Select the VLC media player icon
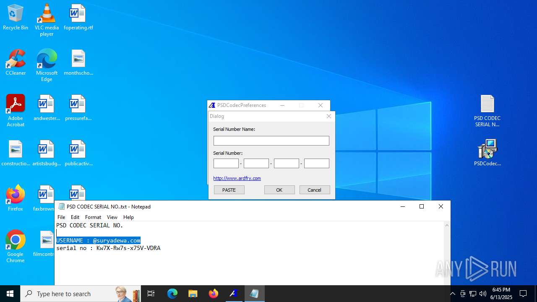 click(47, 20)
